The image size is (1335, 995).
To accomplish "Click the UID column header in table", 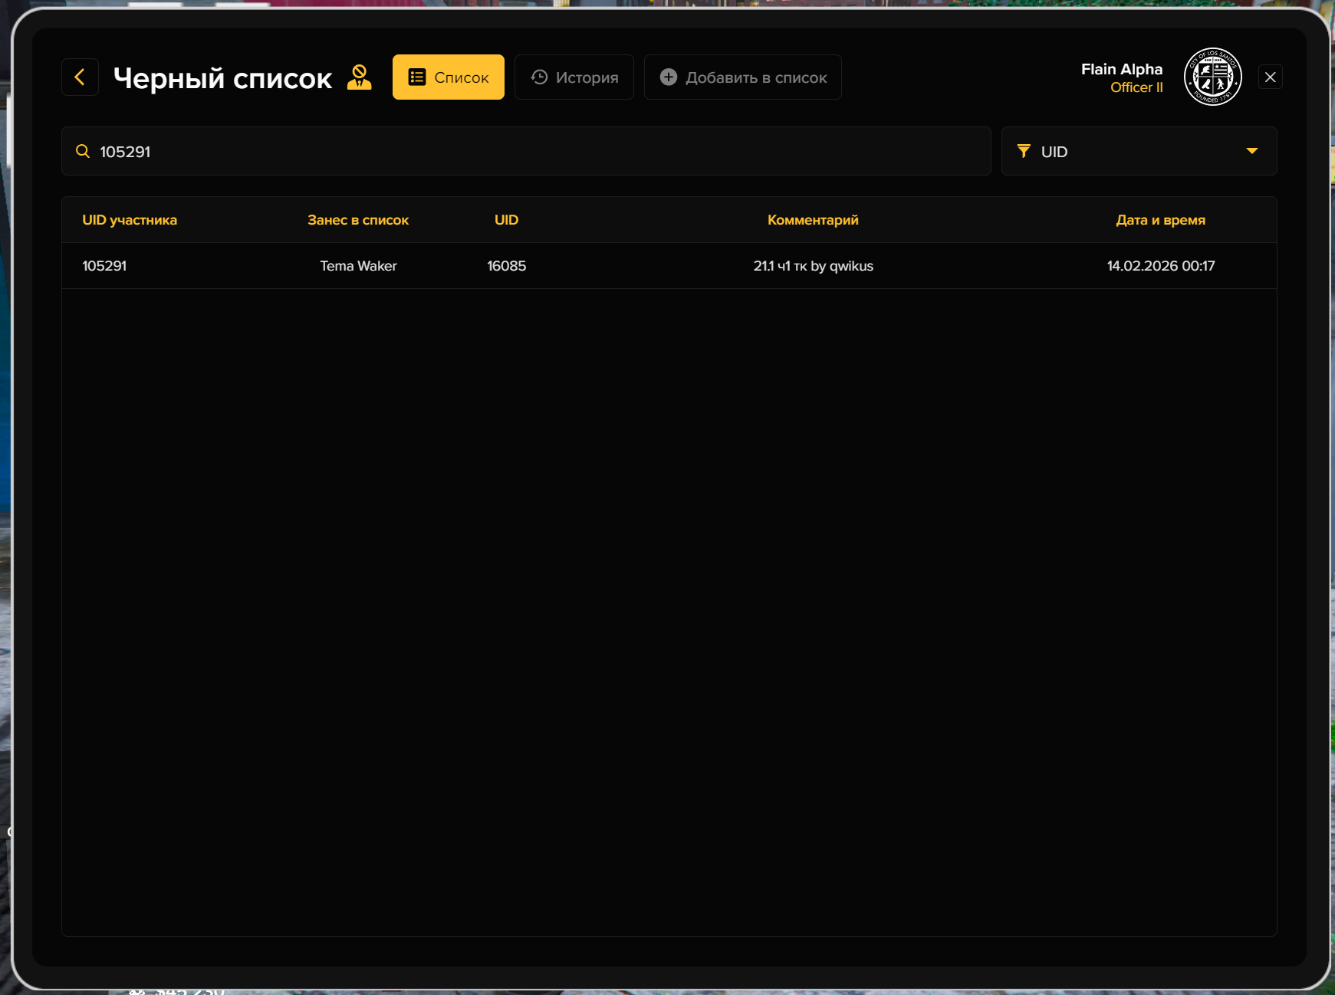I will pos(507,220).
